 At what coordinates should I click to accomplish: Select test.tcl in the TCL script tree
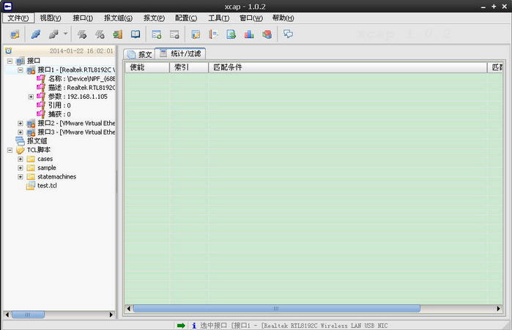pyautogui.click(x=47, y=186)
